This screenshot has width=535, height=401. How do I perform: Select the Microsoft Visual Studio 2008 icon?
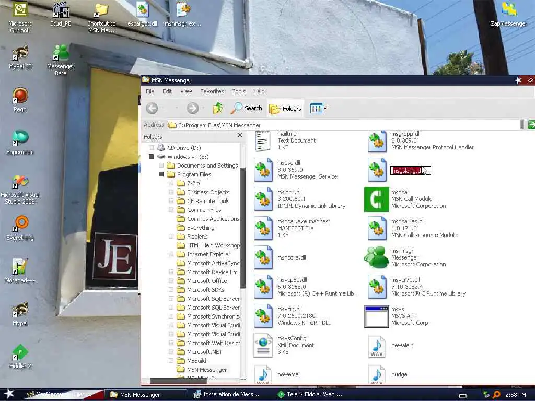(x=20, y=190)
